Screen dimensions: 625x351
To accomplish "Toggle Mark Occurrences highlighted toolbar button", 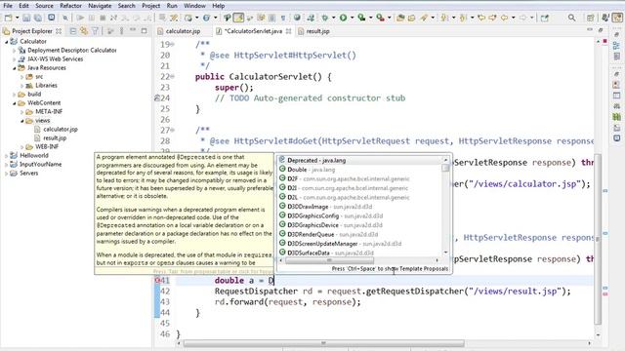I will point(238,18).
